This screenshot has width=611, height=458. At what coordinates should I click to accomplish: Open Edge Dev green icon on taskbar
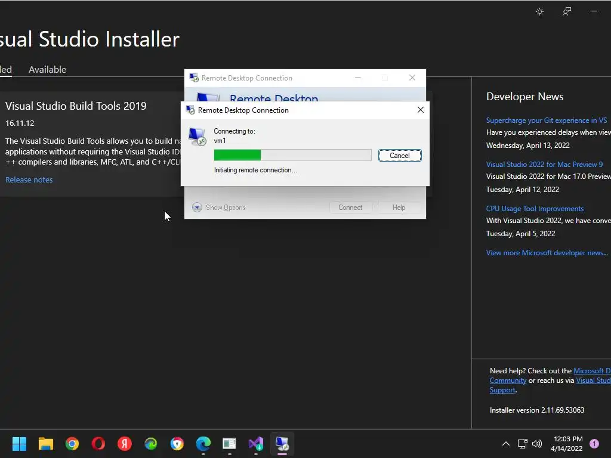click(151, 444)
